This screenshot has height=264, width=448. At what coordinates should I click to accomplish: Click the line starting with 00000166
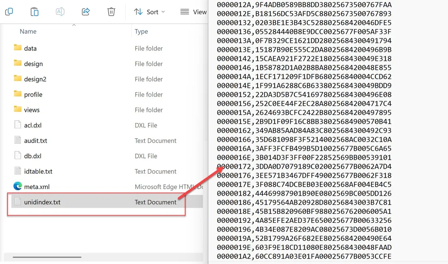click(304, 140)
